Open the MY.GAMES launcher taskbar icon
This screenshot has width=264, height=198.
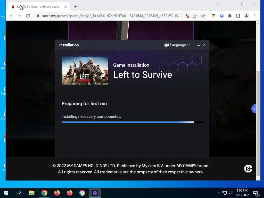tap(95, 193)
